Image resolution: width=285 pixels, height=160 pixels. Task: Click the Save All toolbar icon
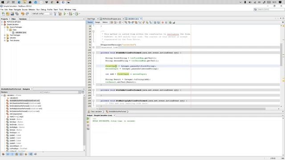(x=17, y=14)
